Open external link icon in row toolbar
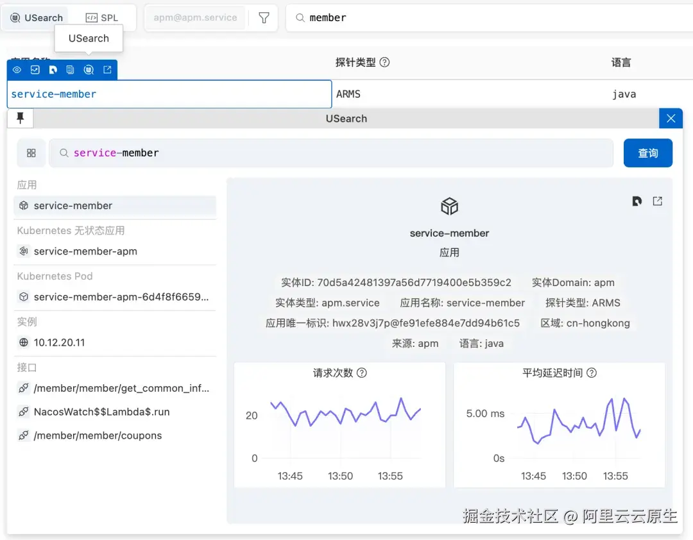This screenshot has width=693, height=540. [107, 70]
